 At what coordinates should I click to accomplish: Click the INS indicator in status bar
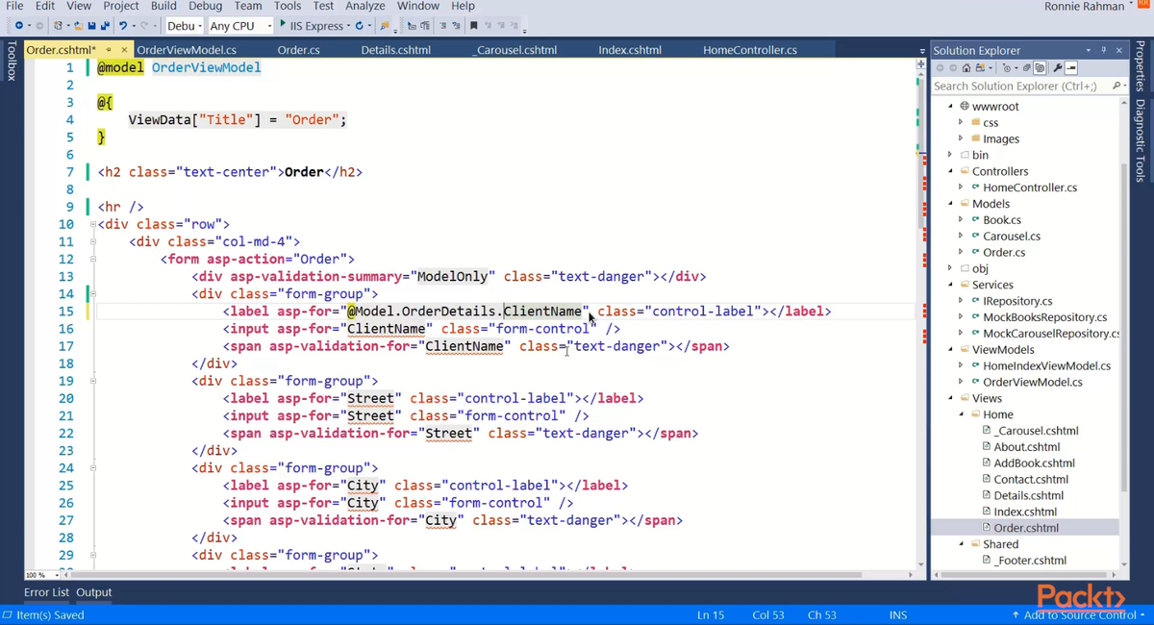898,614
